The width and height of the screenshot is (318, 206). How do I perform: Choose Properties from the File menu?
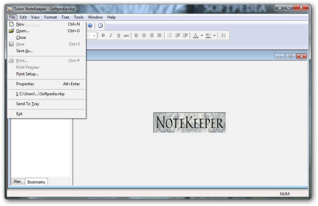47,84
